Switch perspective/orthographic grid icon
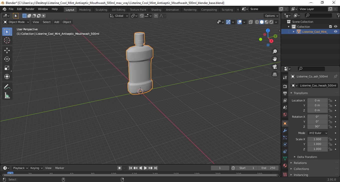This screenshot has width=340, height=182. [x=275, y=74]
